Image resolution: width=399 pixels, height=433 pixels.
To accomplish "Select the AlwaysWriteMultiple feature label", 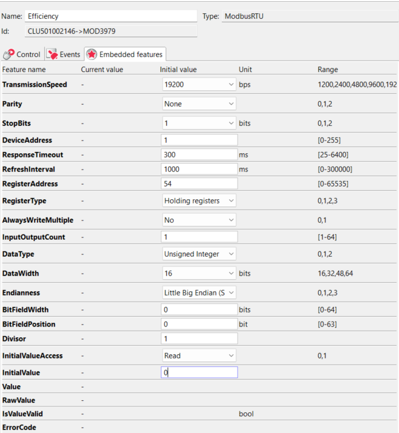I will click(x=37, y=220).
